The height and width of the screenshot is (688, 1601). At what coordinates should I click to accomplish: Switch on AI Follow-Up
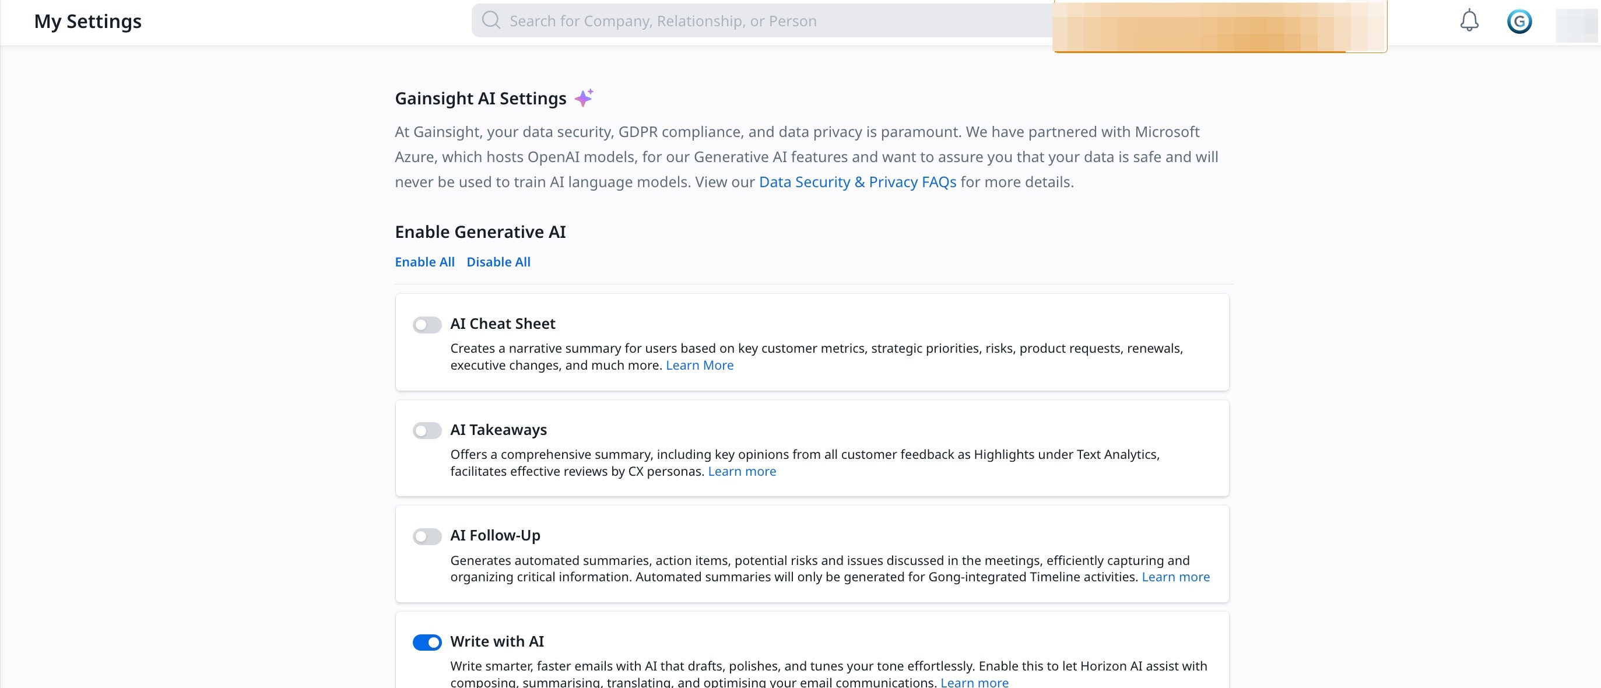(427, 536)
